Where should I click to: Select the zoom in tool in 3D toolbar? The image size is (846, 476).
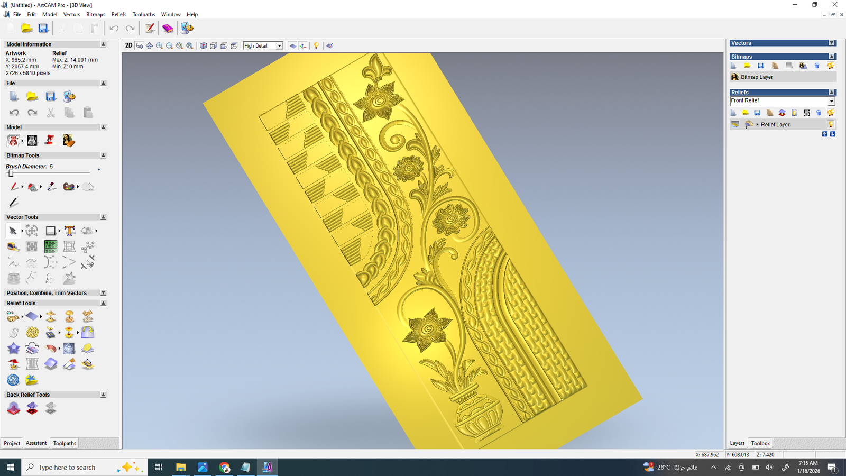tap(159, 46)
